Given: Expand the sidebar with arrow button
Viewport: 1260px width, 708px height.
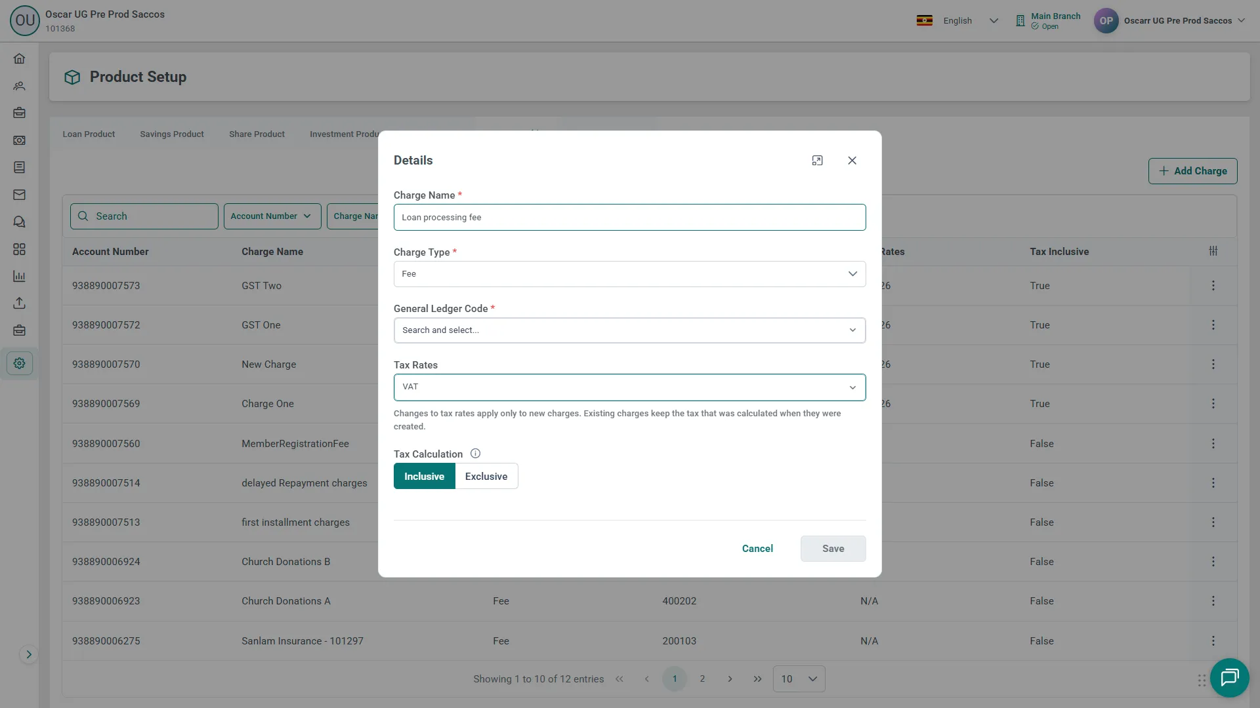Looking at the screenshot, I should (29, 654).
